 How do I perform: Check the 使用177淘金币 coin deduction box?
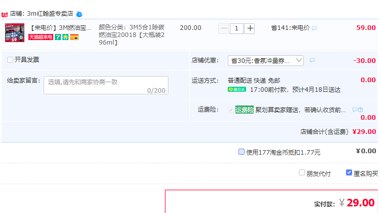[x=241, y=152]
